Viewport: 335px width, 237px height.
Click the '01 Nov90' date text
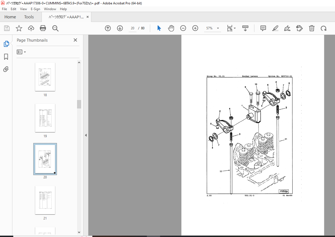(287, 196)
